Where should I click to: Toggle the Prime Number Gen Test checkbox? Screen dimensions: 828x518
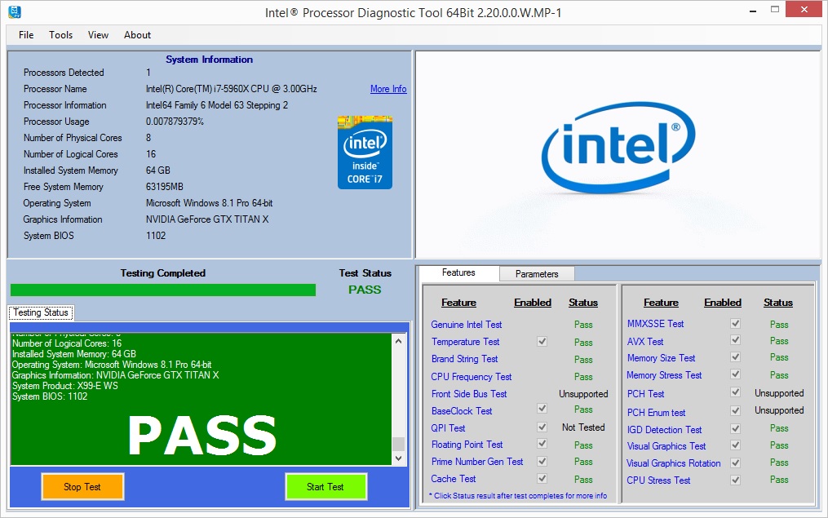[x=542, y=461]
